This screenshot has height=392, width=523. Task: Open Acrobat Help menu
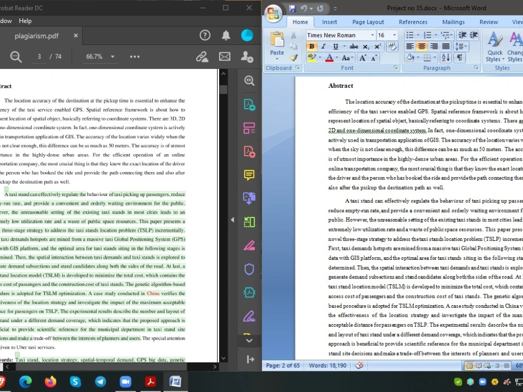click(x=25, y=21)
